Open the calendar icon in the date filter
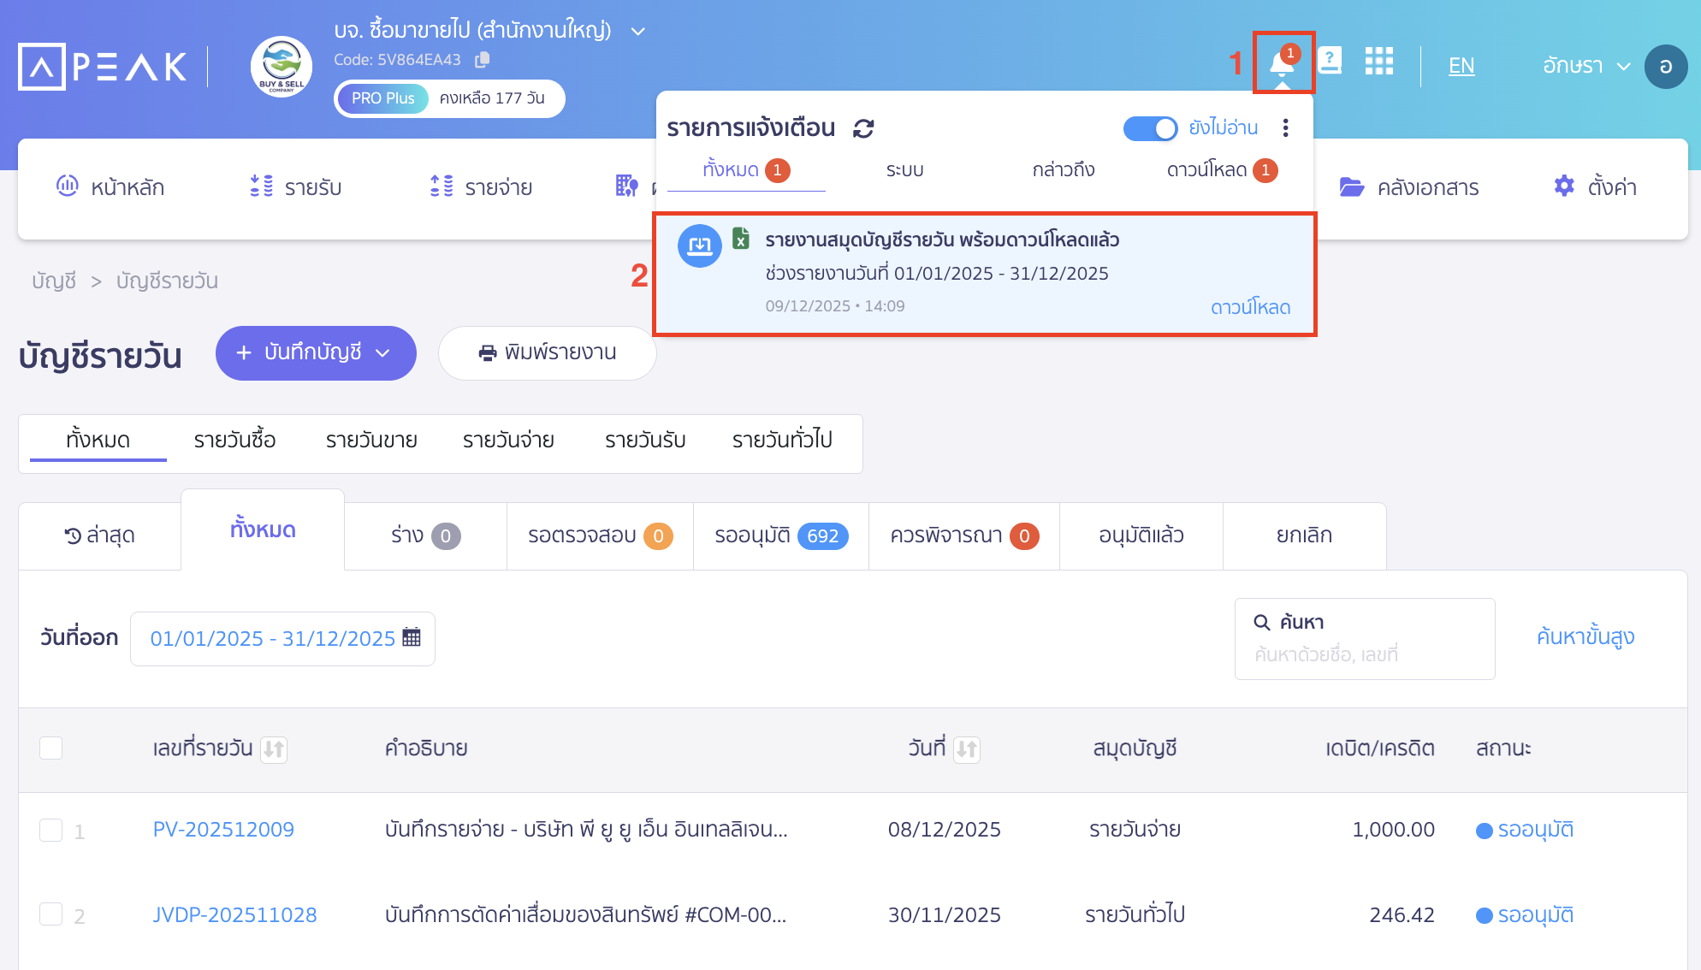This screenshot has width=1701, height=970. pos(413,637)
